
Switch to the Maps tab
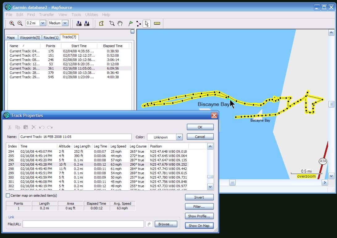click(11, 38)
